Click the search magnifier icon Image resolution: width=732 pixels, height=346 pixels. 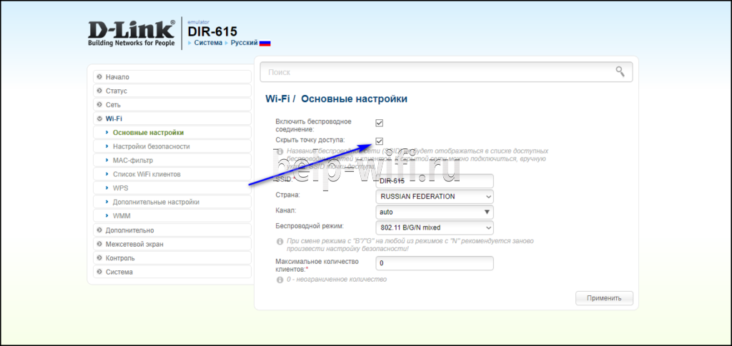pyautogui.click(x=620, y=71)
